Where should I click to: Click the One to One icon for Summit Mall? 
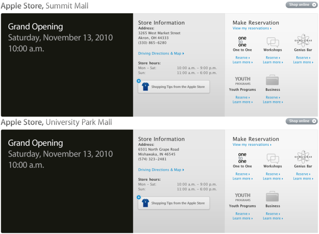pyautogui.click(x=242, y=41)
